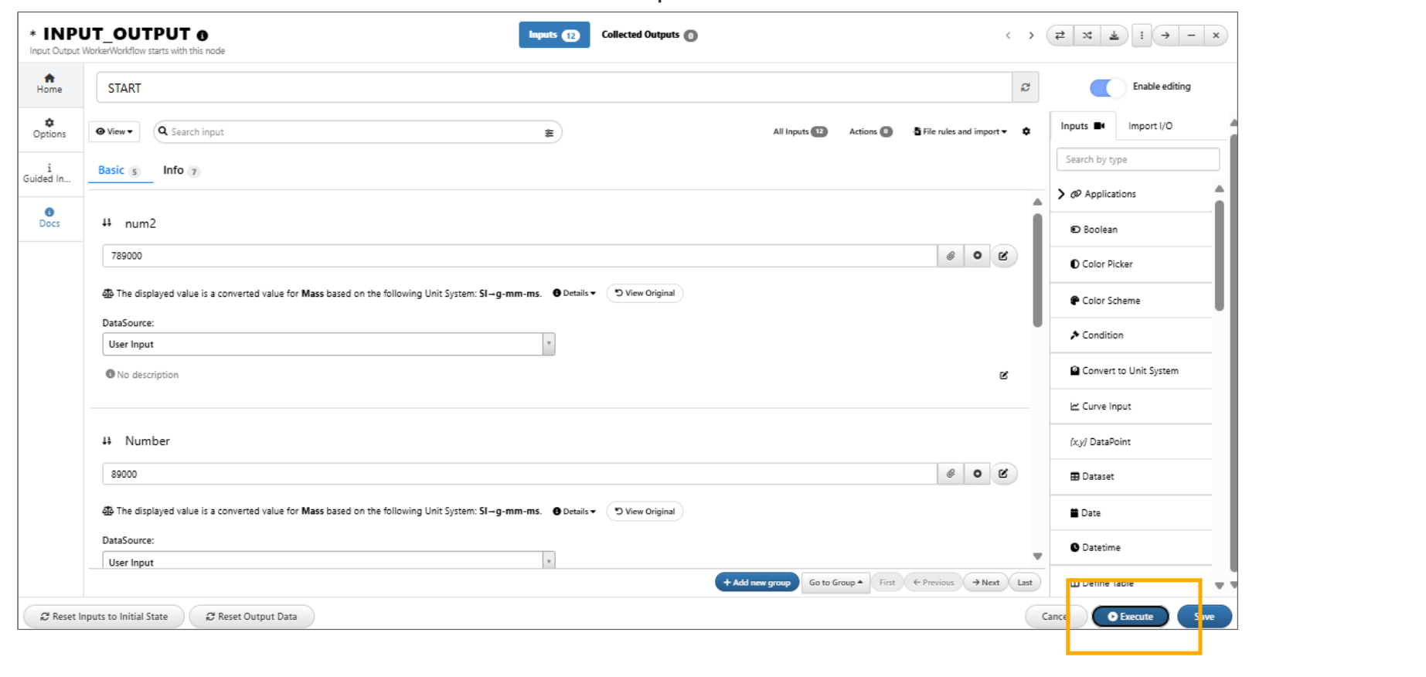1426x677 pixels.
Task: Click the reorder handle icon beside Number
Action: coord(107,441)
